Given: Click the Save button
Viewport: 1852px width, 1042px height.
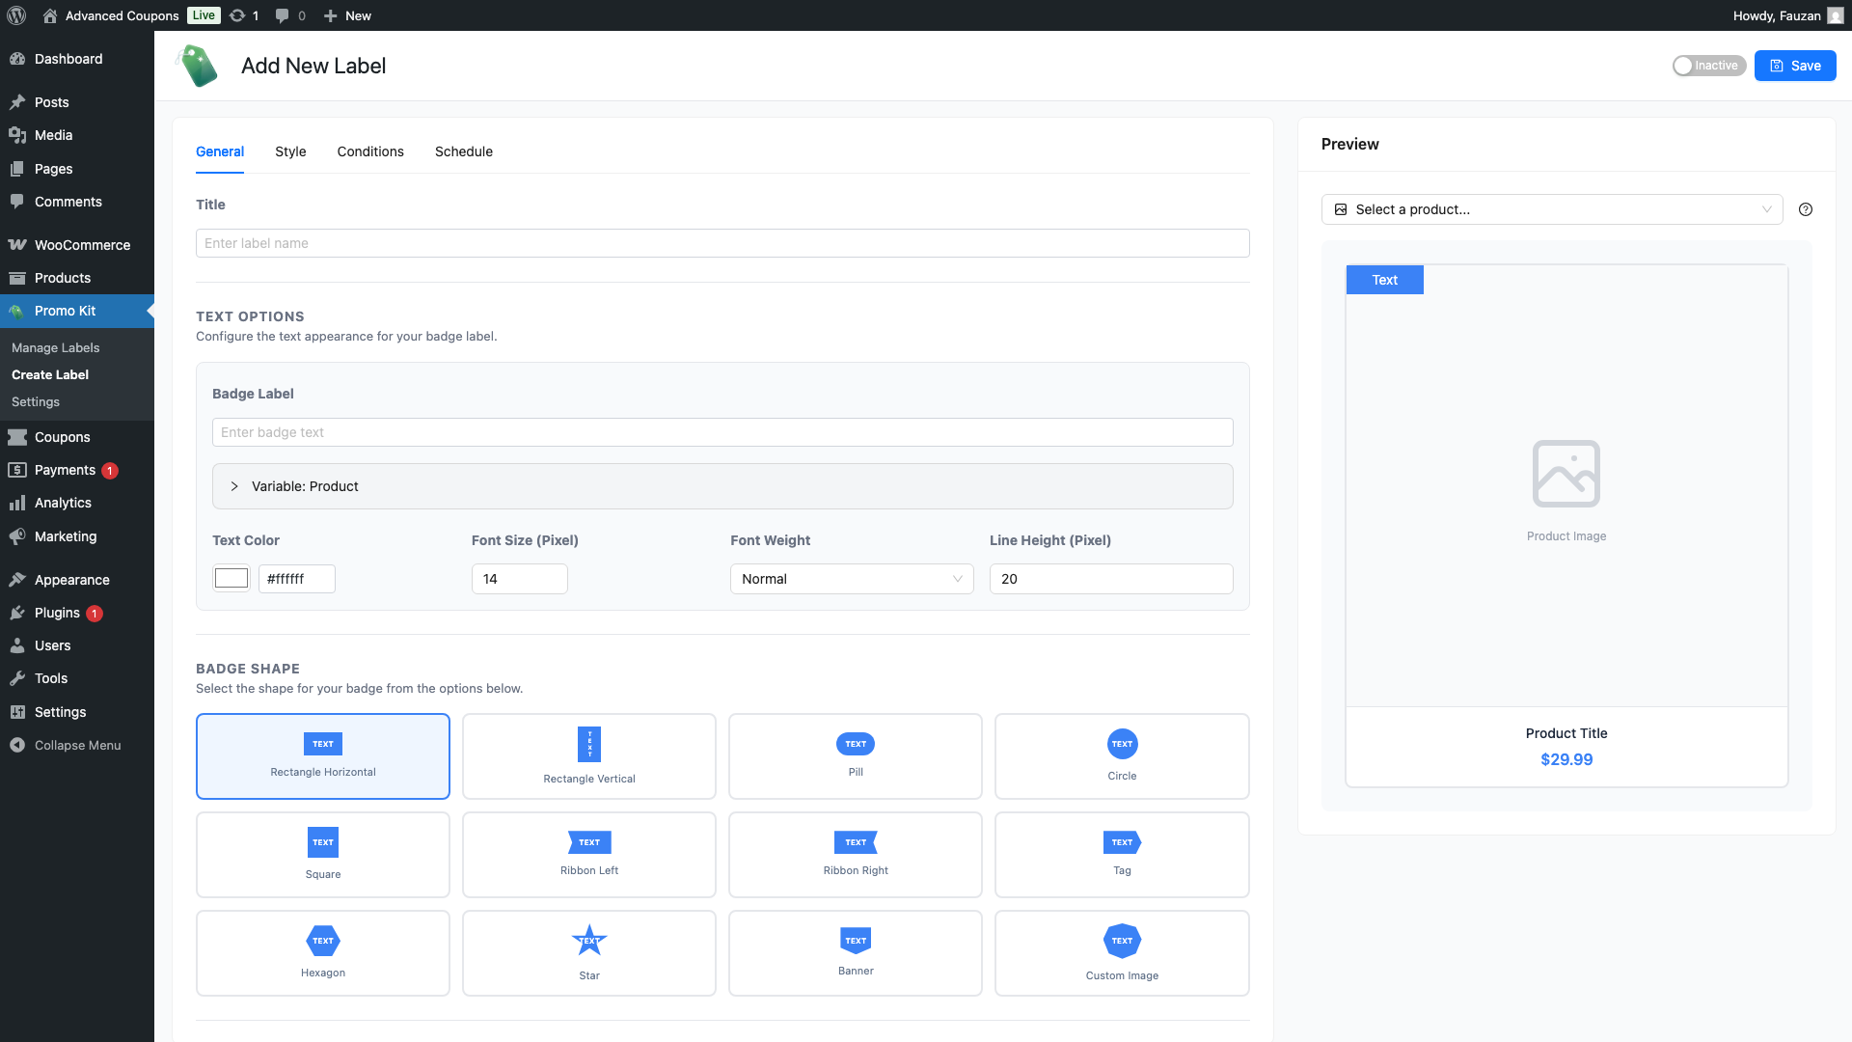Looking at the screenshot, I should [x=1795, y=65].
